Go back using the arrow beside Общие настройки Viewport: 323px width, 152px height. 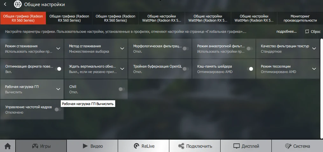pyautogui.click(x=5, y=4)
